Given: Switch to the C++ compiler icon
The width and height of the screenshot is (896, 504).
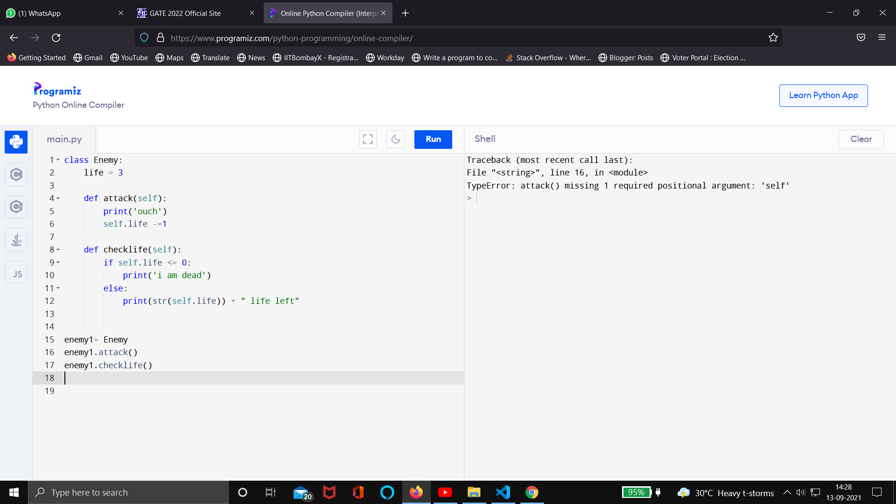Looking at the screenshot, I should tap(16, 207).
